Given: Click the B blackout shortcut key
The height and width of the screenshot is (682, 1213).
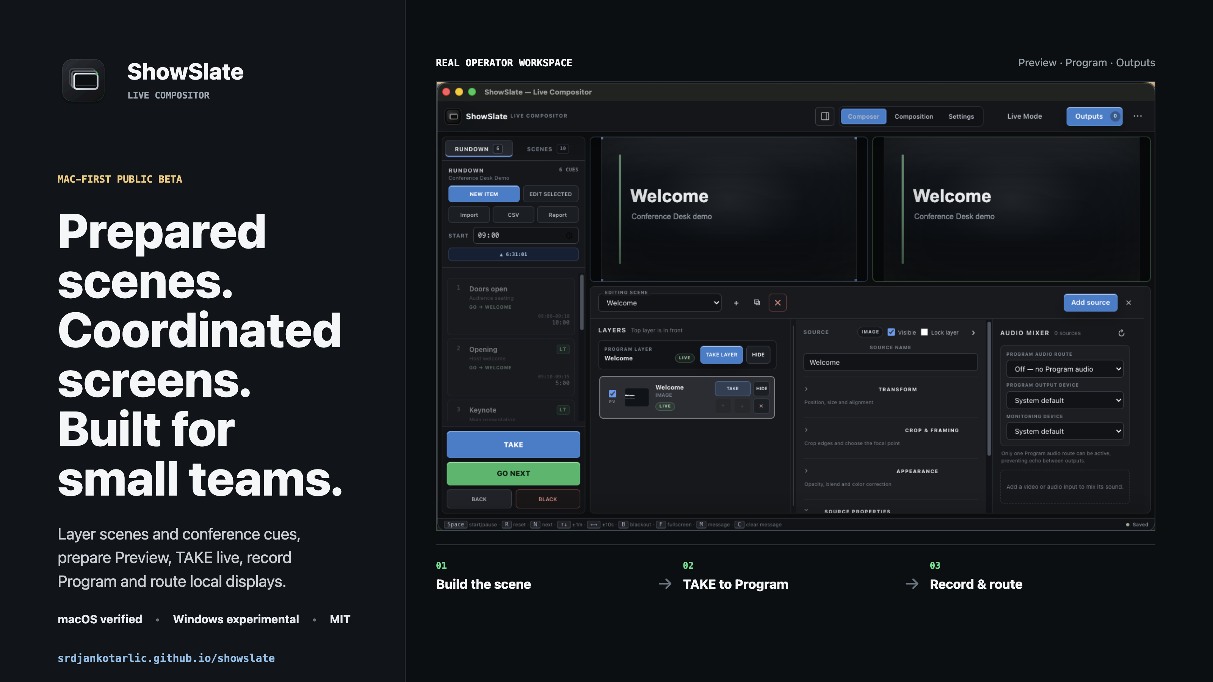Looking at the screenshot, I should pos(623,524).
